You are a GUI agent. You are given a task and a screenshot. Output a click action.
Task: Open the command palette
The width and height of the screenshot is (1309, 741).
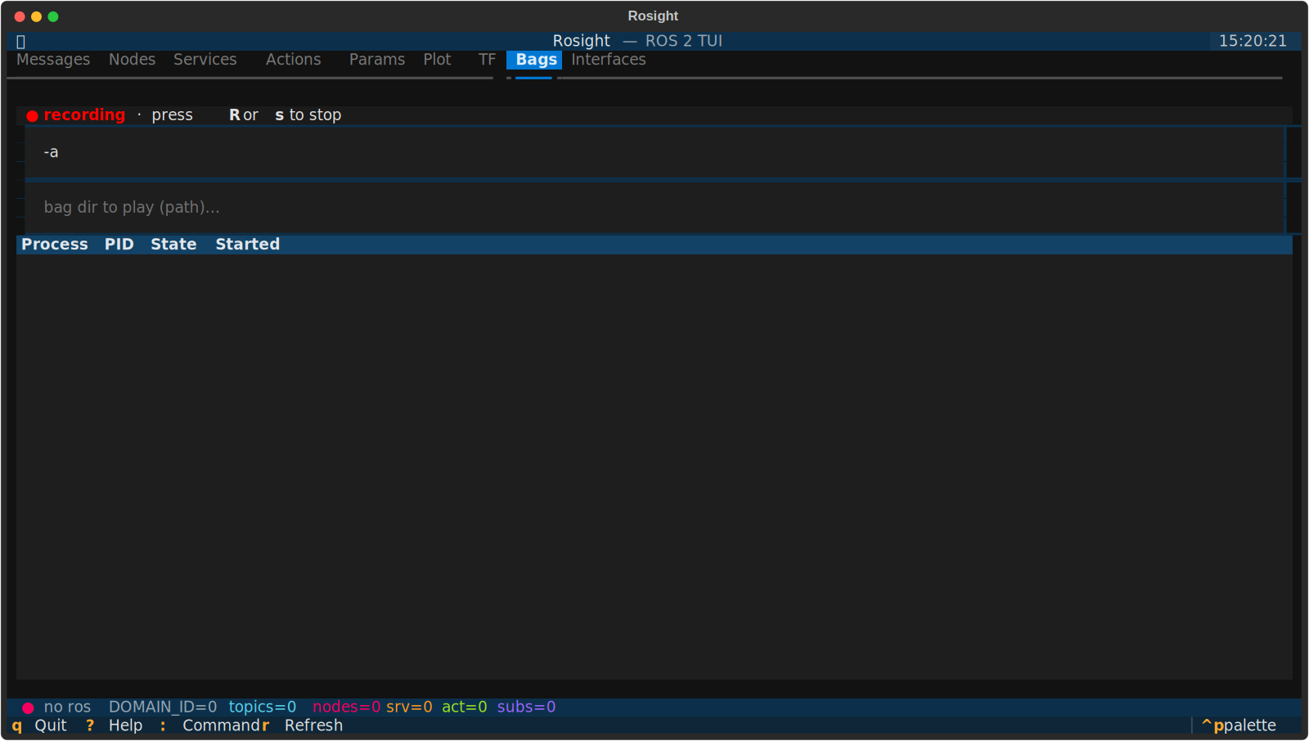1239,725
